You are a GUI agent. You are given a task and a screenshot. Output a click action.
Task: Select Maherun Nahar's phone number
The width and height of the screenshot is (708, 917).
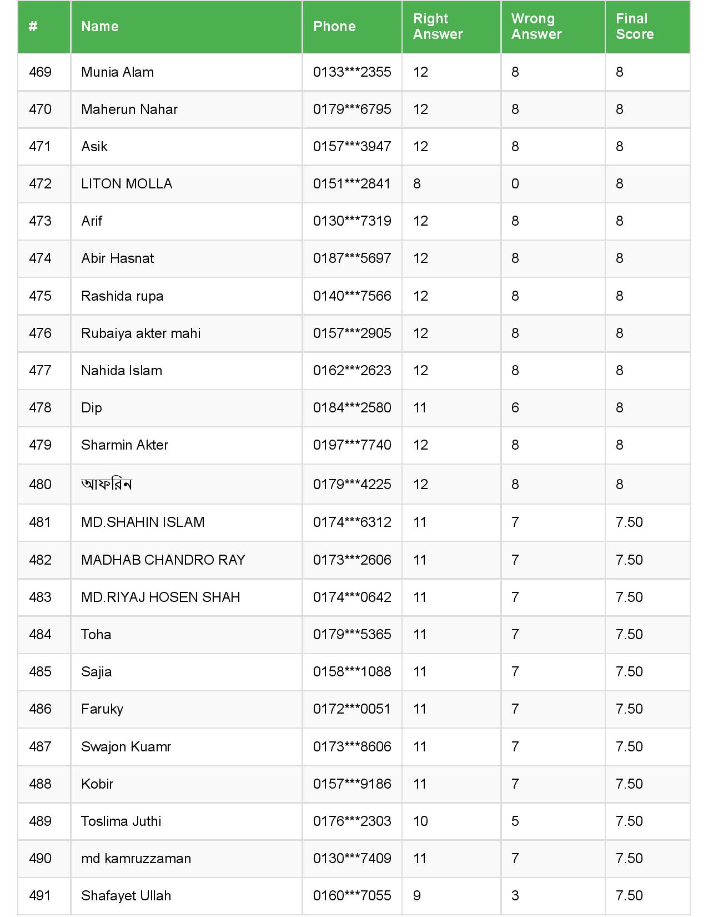point(352,109)
